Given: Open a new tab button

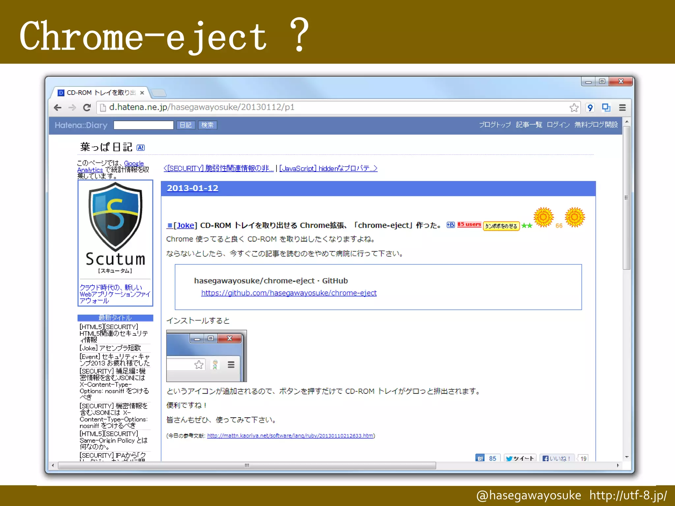Looking at the screenshot, I should point(159,93).
